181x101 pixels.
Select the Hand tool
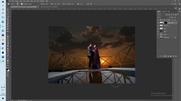tap(8, 61)
